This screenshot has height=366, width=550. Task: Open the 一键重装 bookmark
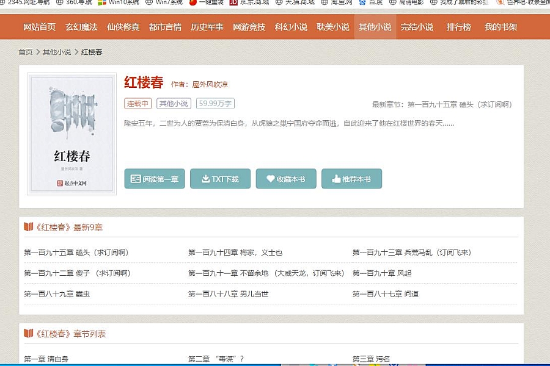click(x=207, y=2)
